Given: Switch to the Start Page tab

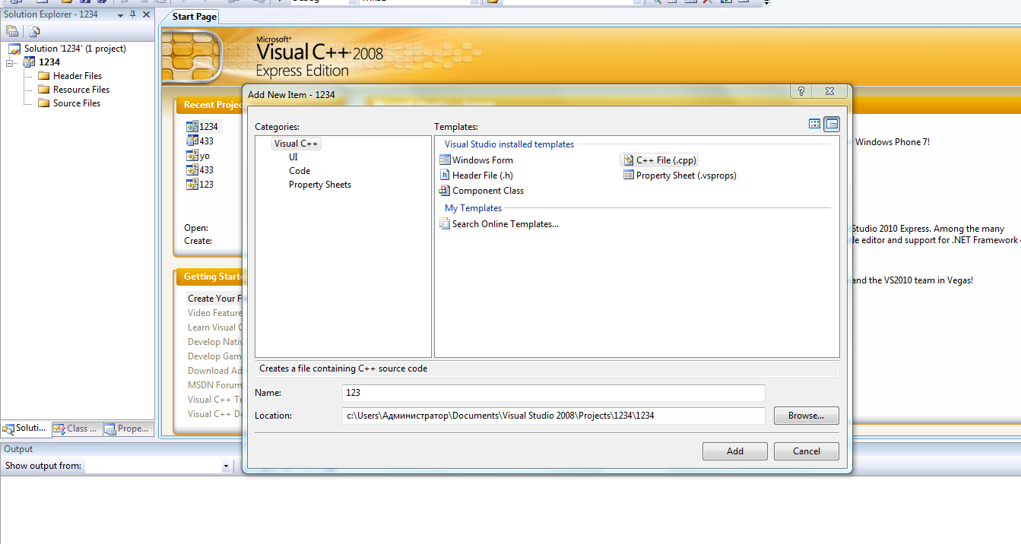Looking at the screenshot, I should coord(194,17).
